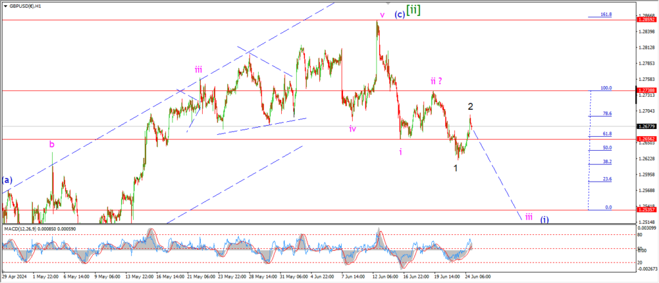Select the blue (a) wave label

(6, 180)
